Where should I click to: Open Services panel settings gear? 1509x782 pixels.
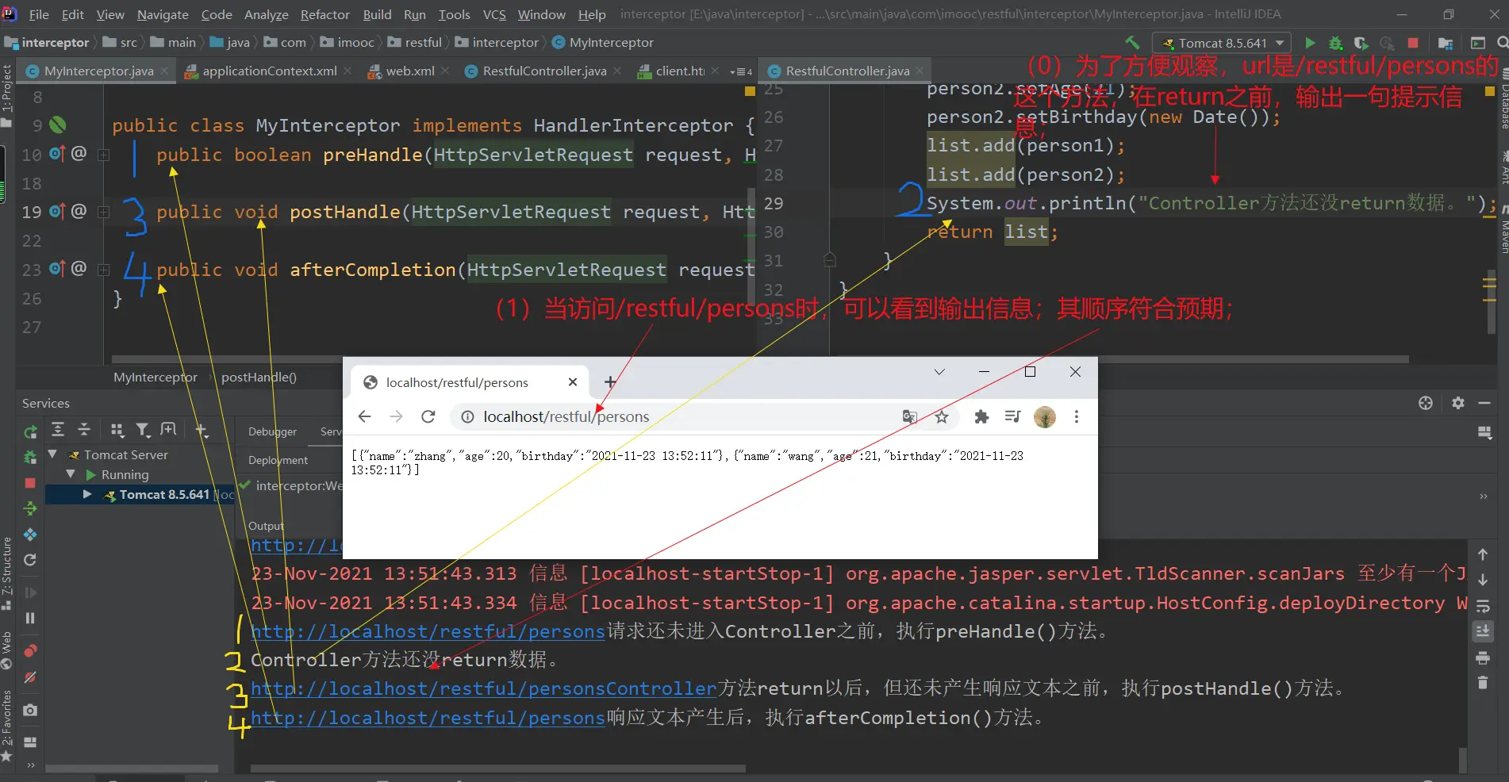coord(1457,403)
